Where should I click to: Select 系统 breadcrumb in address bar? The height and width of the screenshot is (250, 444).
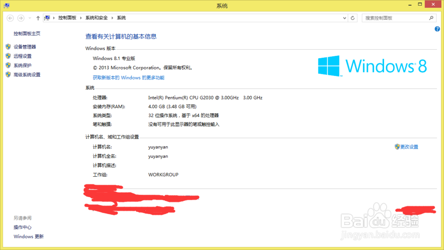[x=121, y=18]
